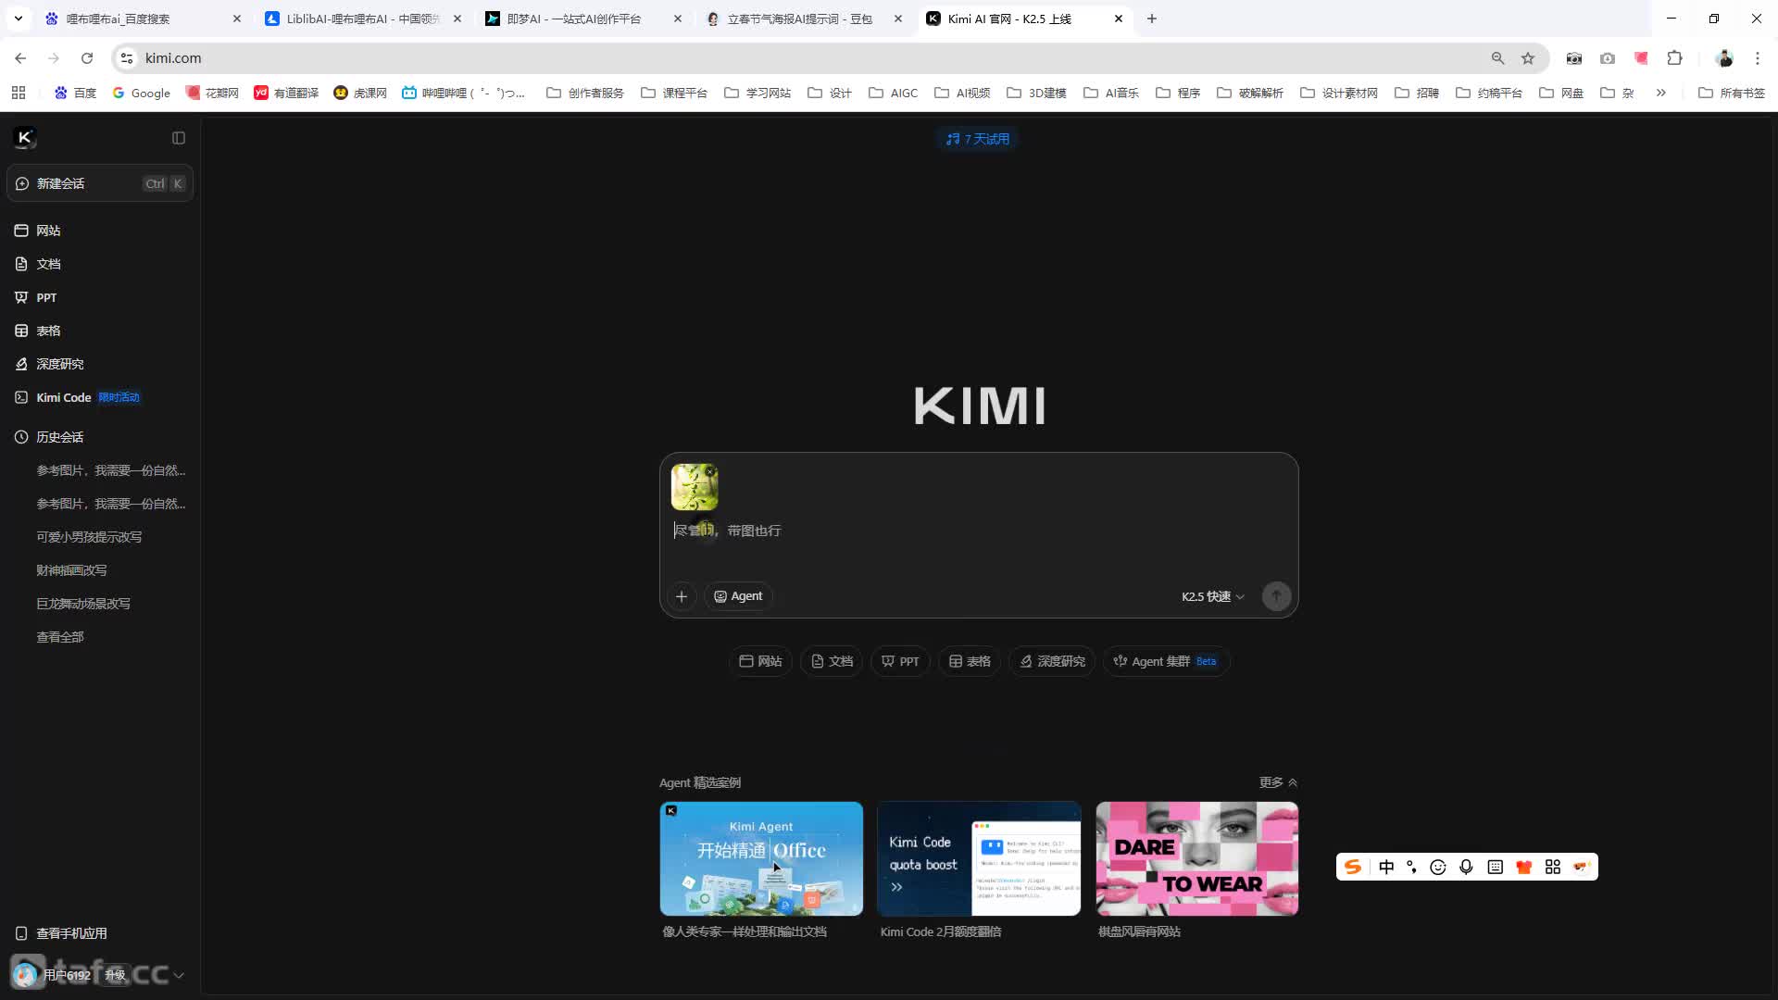
Task: Collapse Agent 精选案例 with 更多 chevron
Action: 1278,782
